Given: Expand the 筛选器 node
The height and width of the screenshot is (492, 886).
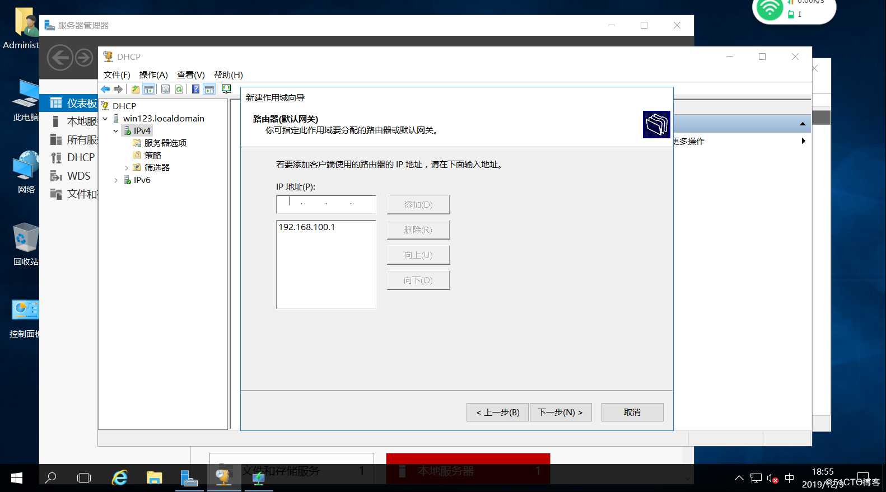Looking at the screenshot, I should click(127, 167).
